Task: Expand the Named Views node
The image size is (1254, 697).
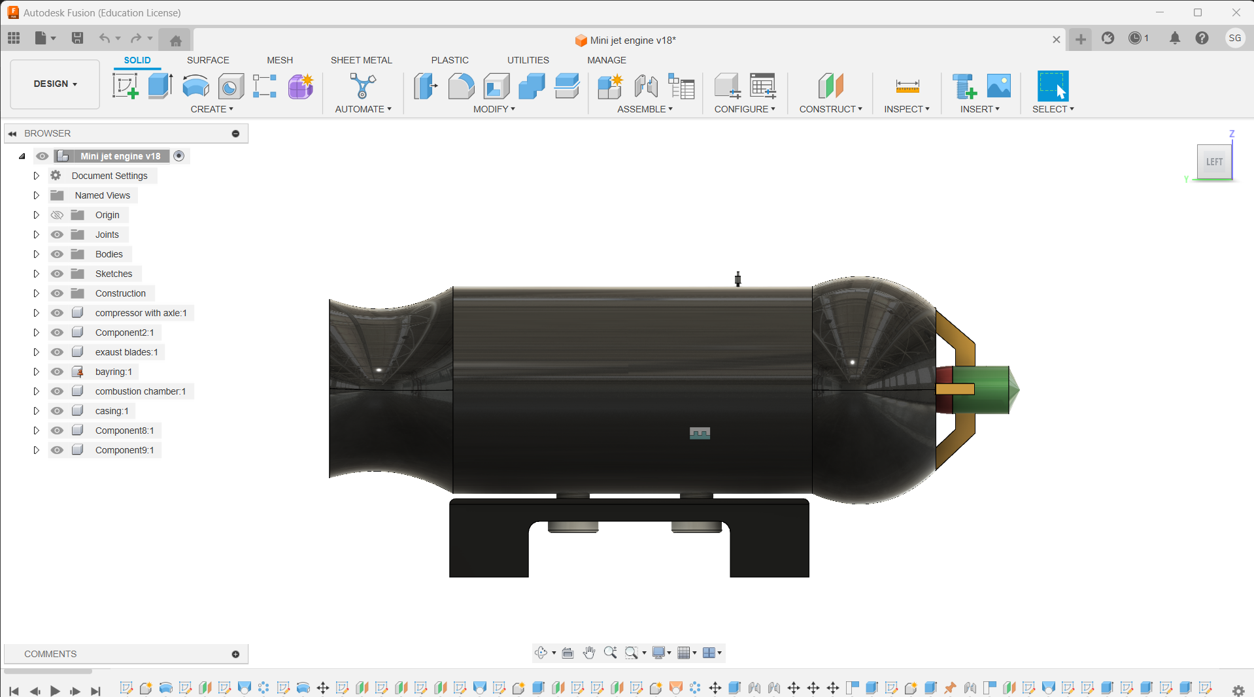Action: (36, 195)
